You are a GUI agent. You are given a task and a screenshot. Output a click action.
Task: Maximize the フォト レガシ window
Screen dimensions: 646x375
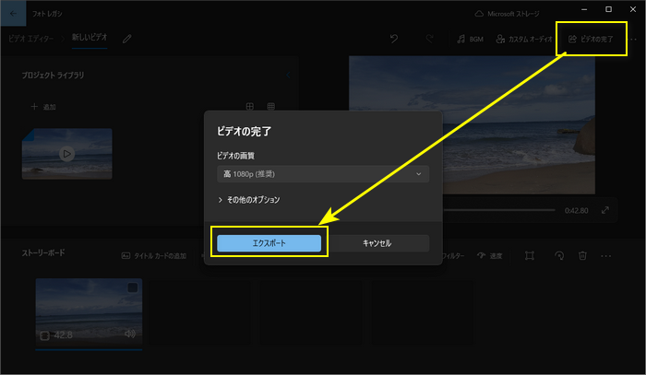point(608,9)
